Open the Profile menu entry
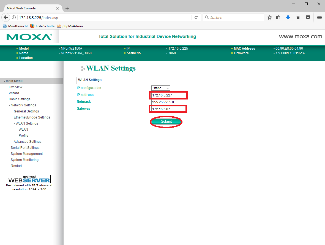325x245 pixels. coord(23,136)
